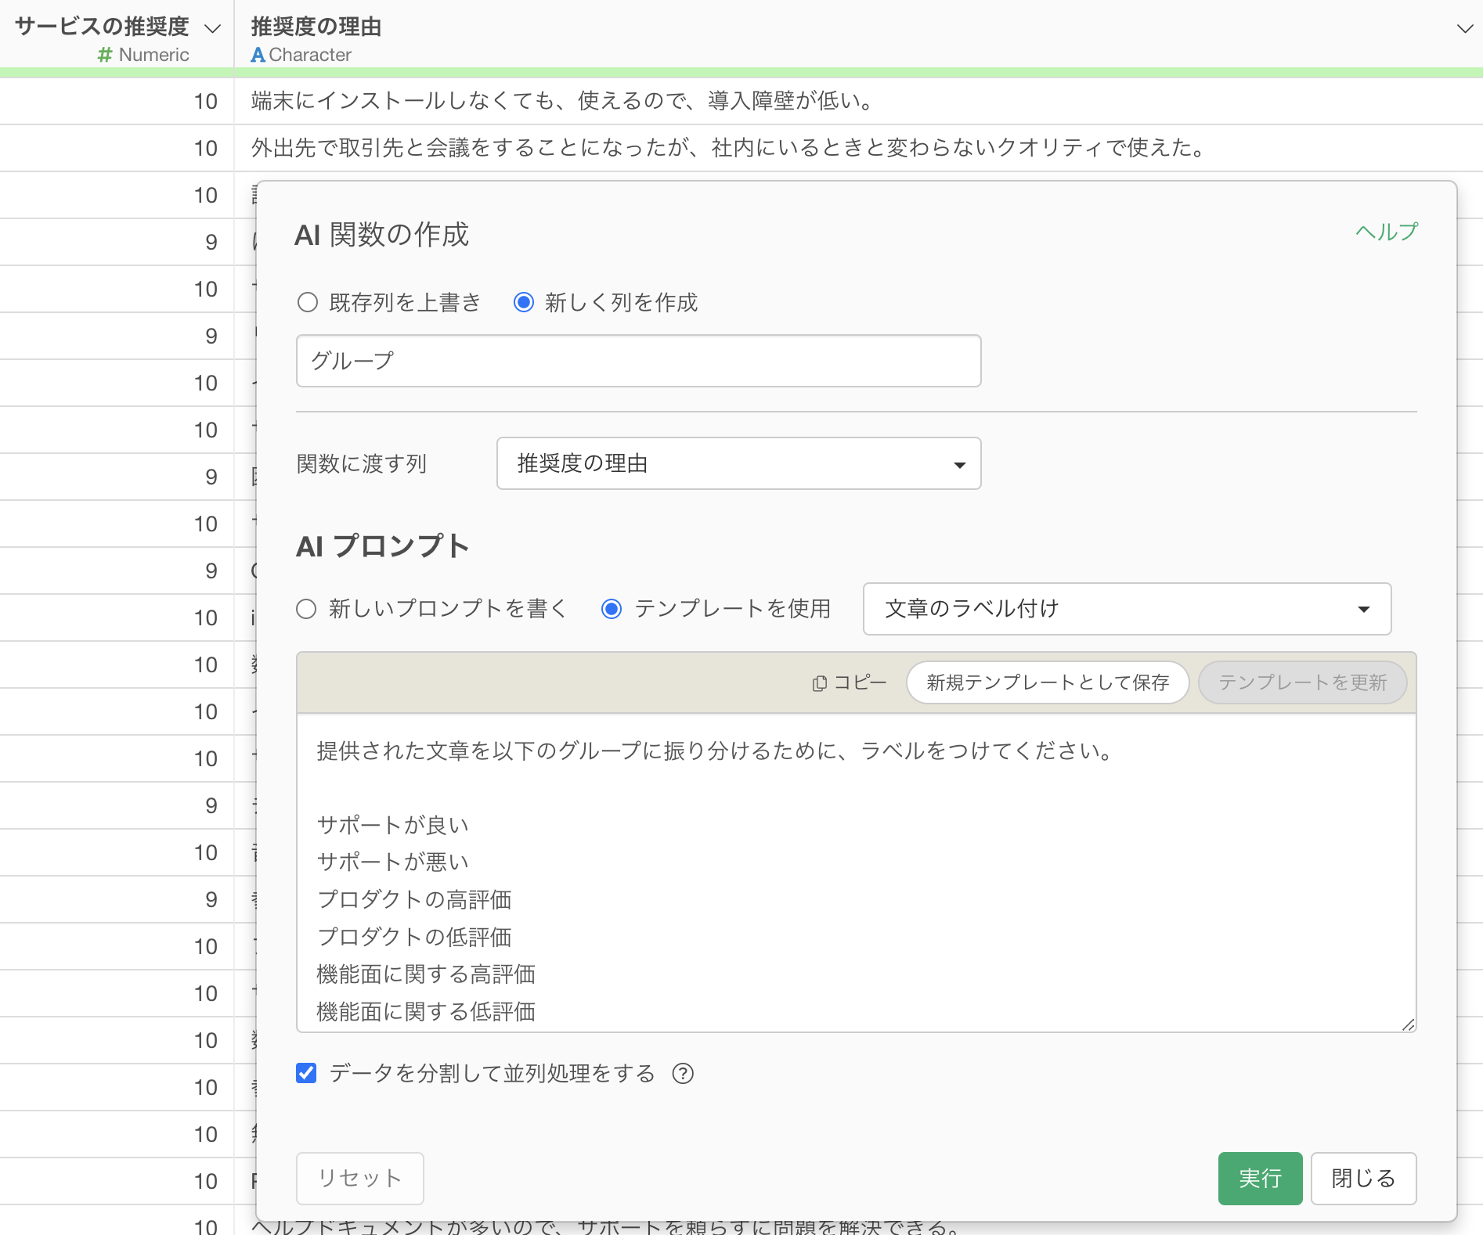Click the リセット reset button

click(x=359, y=1178)
